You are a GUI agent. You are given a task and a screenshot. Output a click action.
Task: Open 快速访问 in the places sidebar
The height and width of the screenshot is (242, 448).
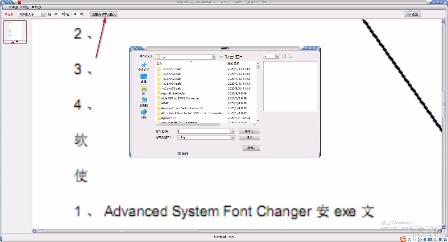144,67
